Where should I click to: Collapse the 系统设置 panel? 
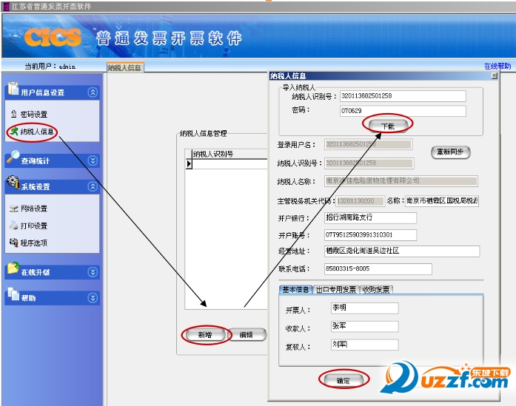tap(93, 186)
